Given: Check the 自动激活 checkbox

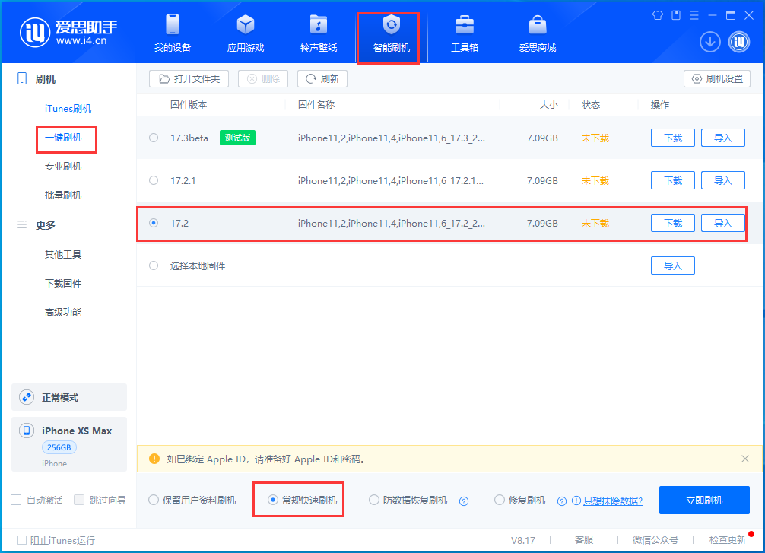Looking at the screenshot, I should tap(14, 500).
